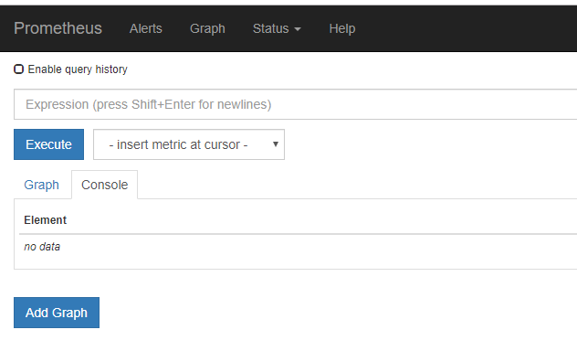Click the Element column header

tap(46, 220)
